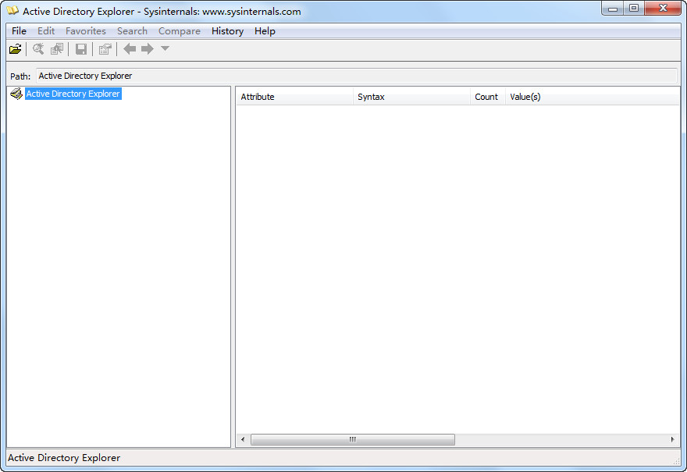Click the compare snapshots toolbar icon
The width and height of the screenshot is (687, 472).
tap(56, 49)
